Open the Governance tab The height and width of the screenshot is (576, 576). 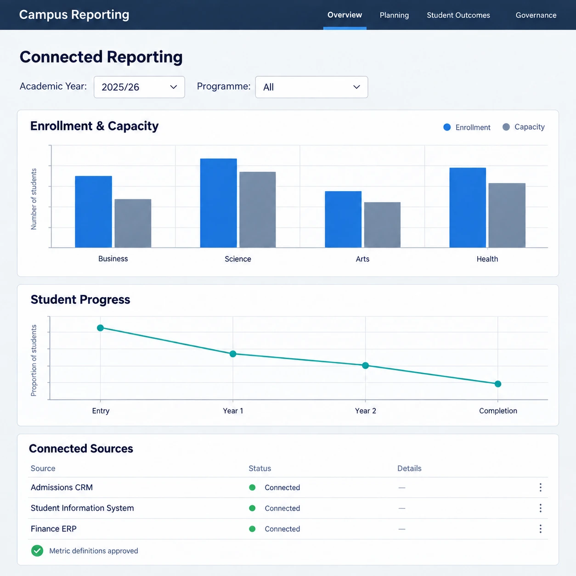click(x=536, y=15)
